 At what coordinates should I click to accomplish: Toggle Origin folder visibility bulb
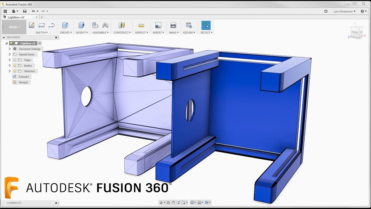point(15,60)
